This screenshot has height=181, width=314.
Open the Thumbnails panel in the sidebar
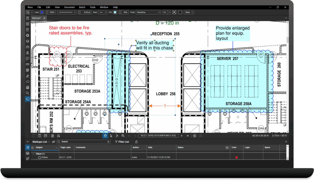[28, 24]
